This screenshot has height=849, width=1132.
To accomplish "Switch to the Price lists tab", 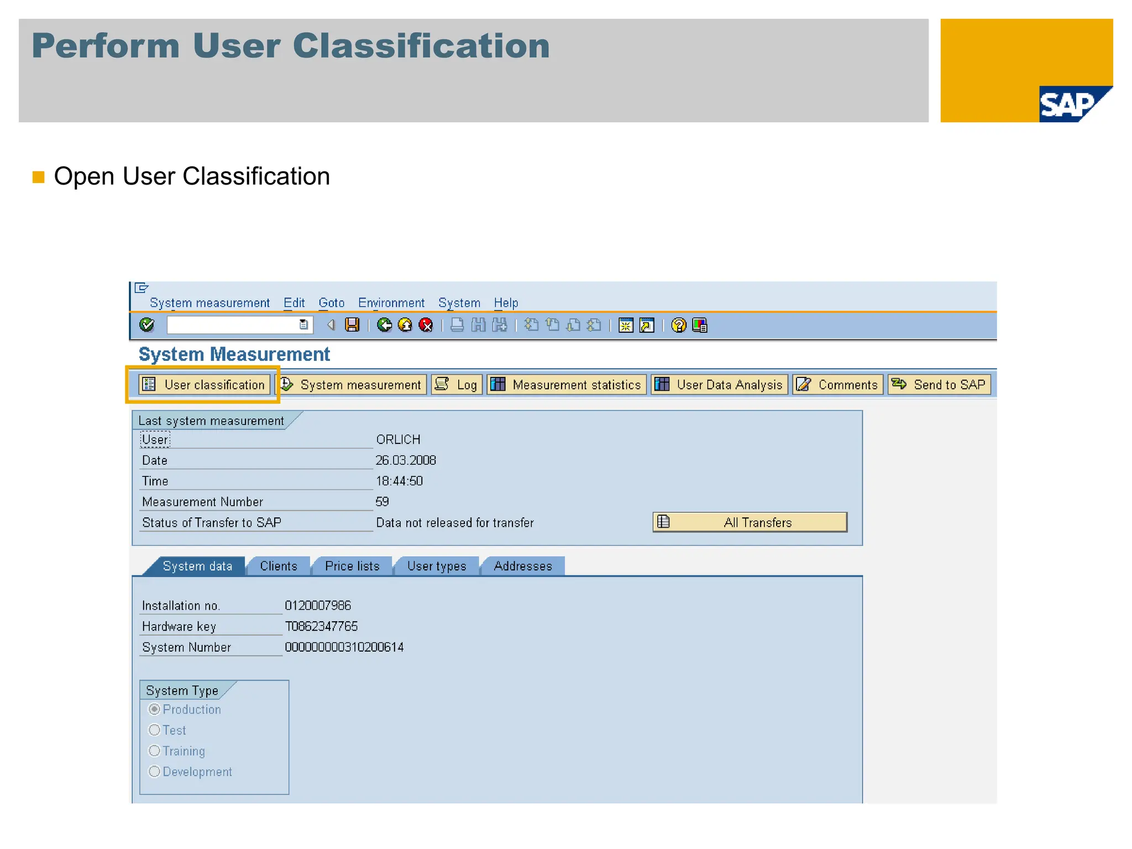I will point(352,566).
